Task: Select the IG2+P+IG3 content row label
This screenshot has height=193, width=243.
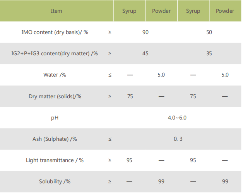Action: coord(55,54)
